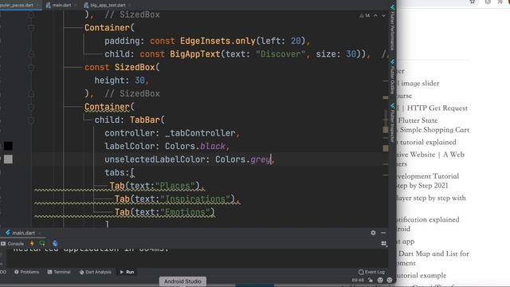Click the Android Studio dock tooltip label

(182, 281)
